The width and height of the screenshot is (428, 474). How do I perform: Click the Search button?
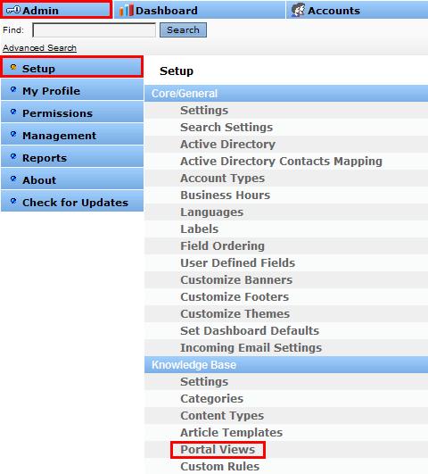(183, 30)
